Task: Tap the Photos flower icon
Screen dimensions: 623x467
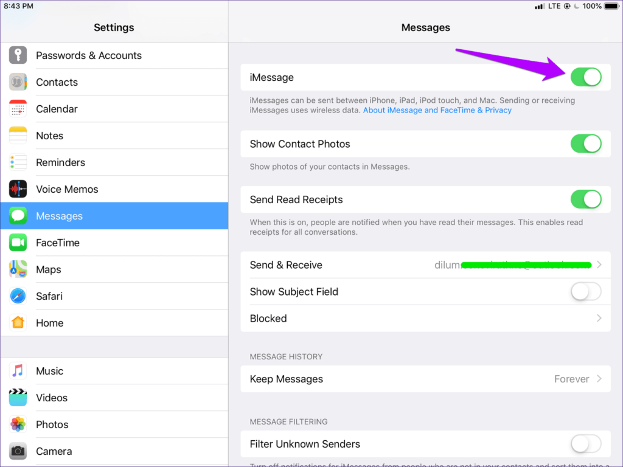Action: click(x=18, y=424)
